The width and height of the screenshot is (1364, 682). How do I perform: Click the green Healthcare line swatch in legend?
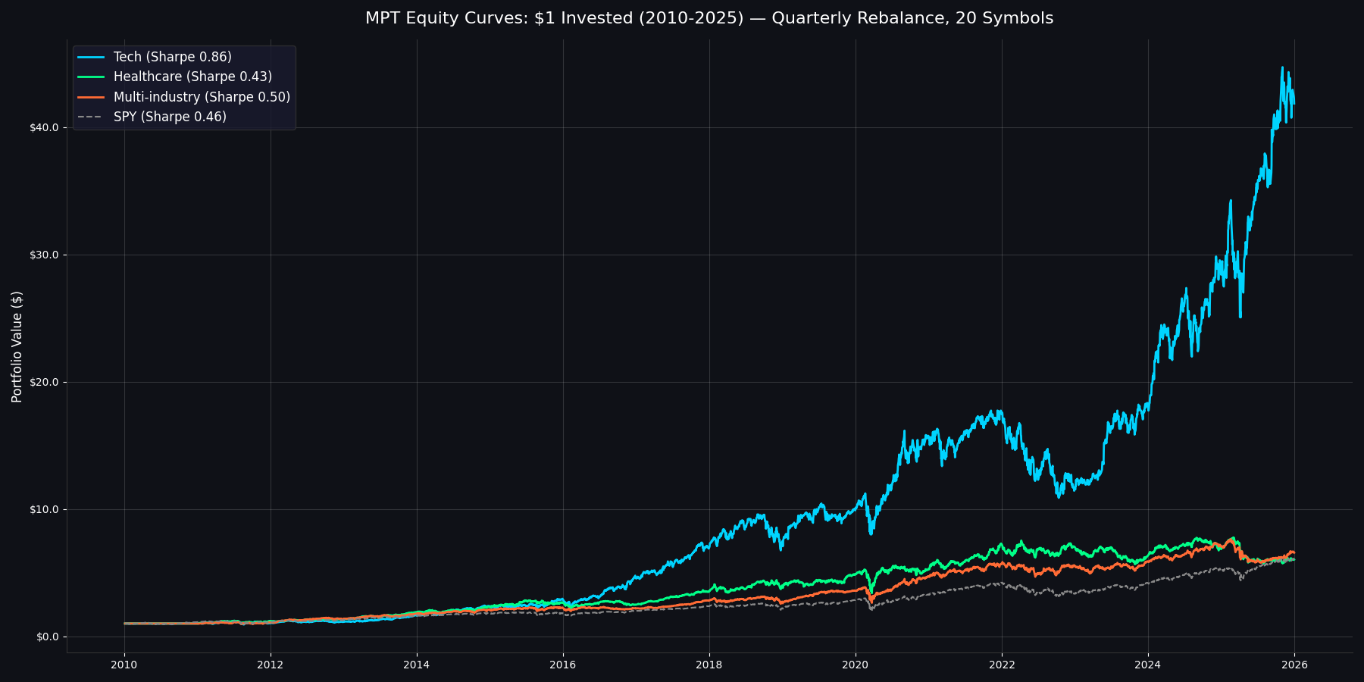[x=91, y=77]
